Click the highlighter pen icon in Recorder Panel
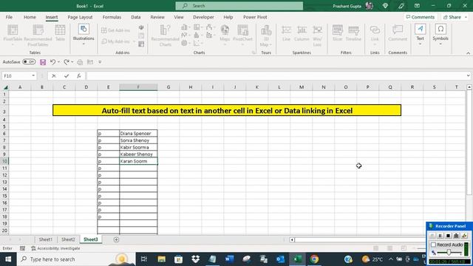Screen dimensions: 473x266 coord(464,236)
